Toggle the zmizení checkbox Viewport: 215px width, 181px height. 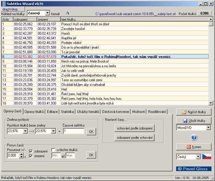tap(31, 156)
